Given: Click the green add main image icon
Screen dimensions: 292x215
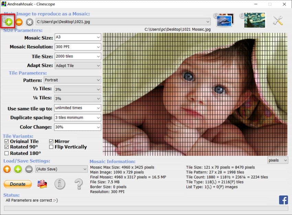Looking at the screenshot, I should tap(8, 22).
